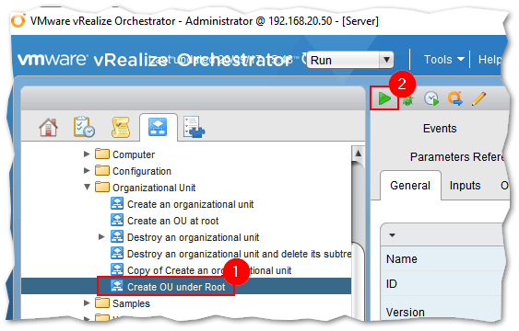This screenshot has width=519, height=331.
Task: Switch to the General tab
Action: pos(410,186)
